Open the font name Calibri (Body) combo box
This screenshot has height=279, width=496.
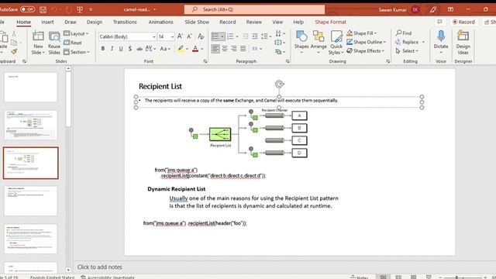click(127, 36)
